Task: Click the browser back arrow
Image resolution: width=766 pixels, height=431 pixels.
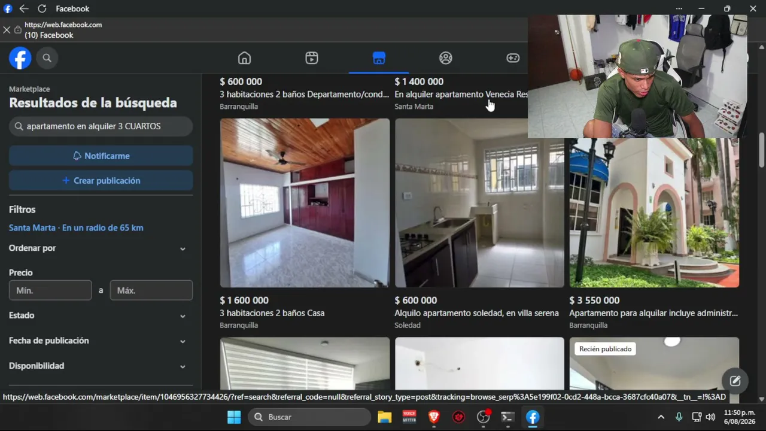Action: pyautogui.click(x=24, y=9)
